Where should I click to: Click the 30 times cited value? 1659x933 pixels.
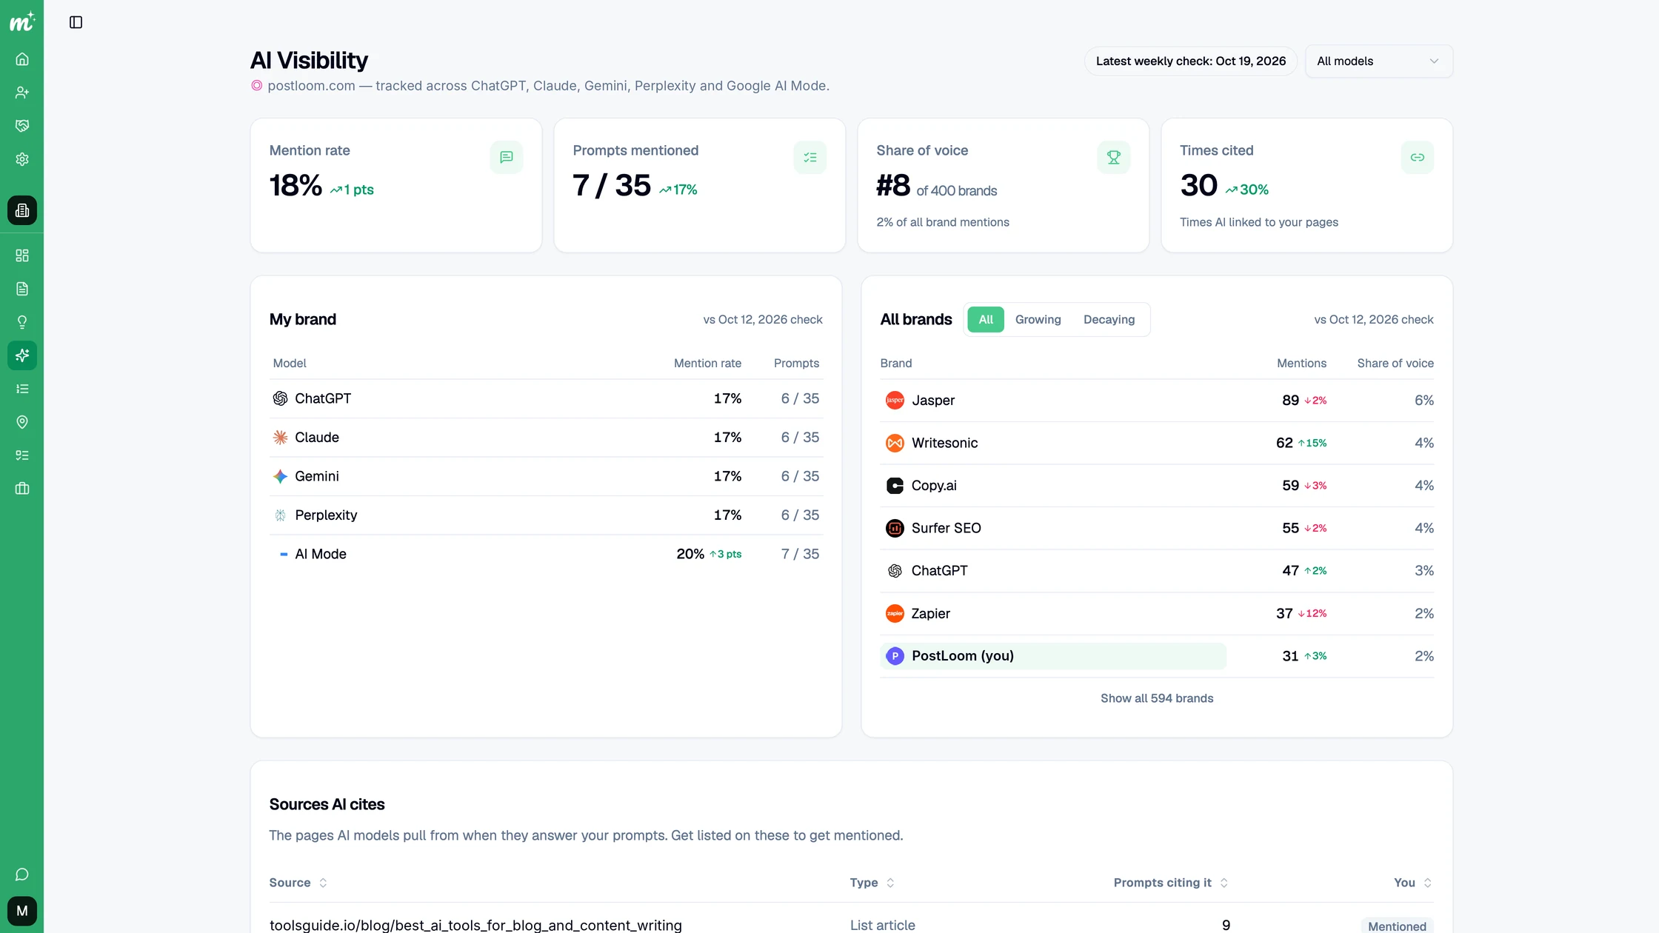(x=1198, y=185)
